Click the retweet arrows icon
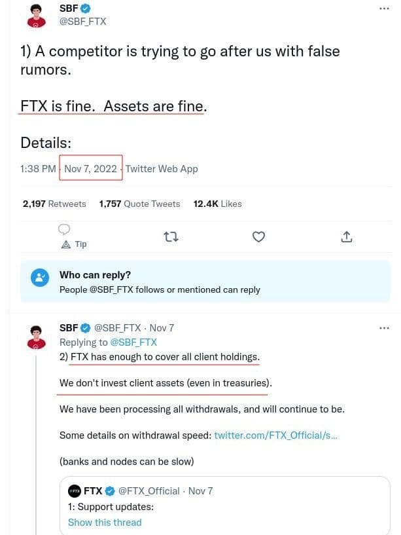The width and height of the screenshot is (401, 535). pyautogui.click(x=171, y=236)
